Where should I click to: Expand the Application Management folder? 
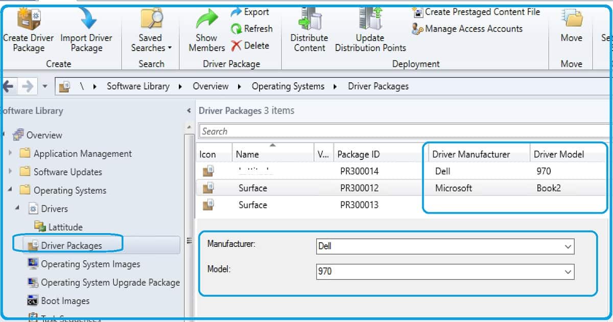[11, 153]
